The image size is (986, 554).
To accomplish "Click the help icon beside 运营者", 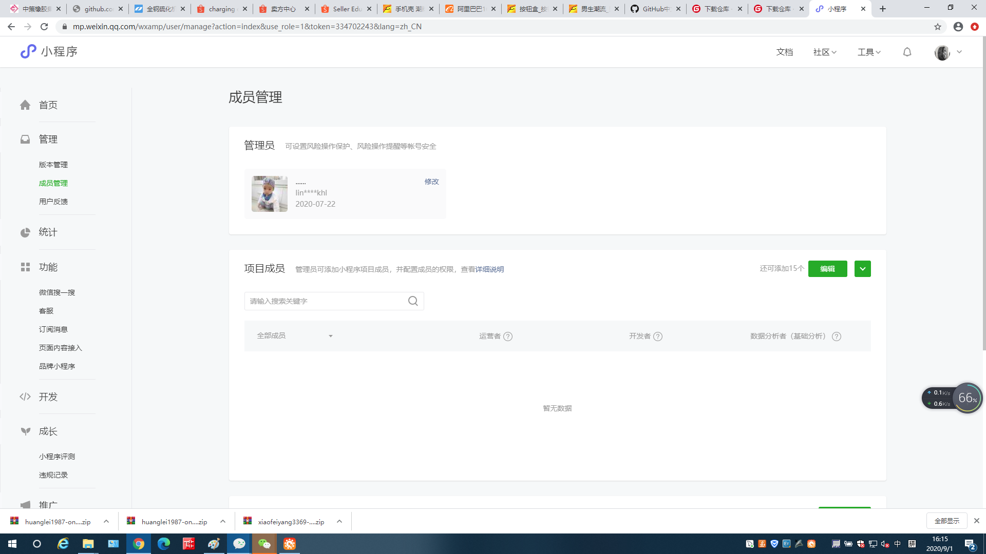I will (508, 337).
